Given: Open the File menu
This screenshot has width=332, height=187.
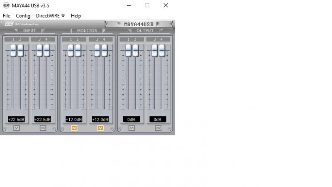Looking at the screenshot, I should coord(6,16).
